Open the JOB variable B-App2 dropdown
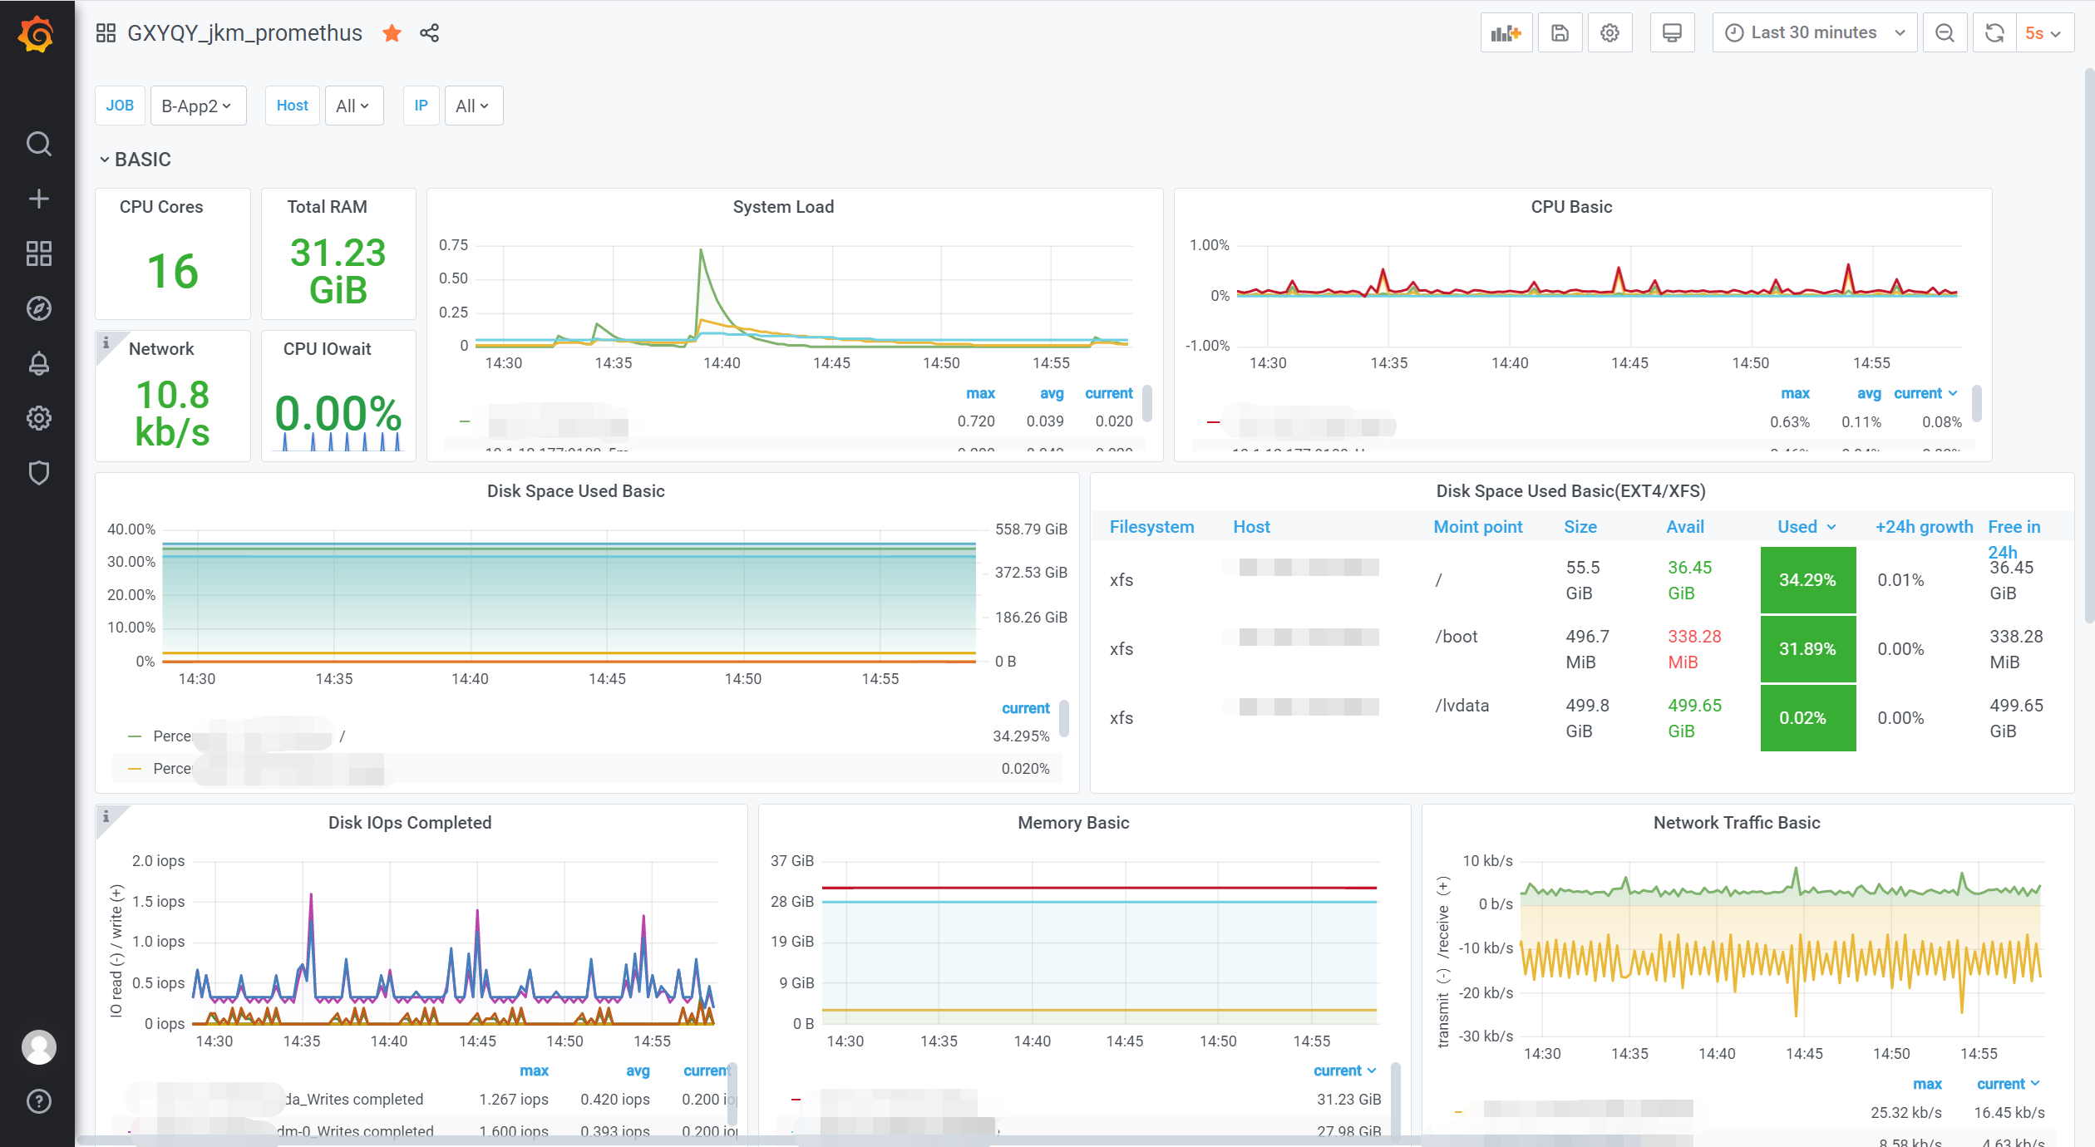Image resolution: width=2095 pixels, height=1147 pixels. [x=197, y=106]
